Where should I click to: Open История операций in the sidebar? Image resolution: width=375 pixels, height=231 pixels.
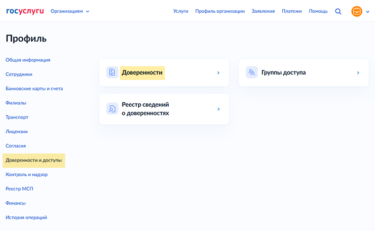tap(26, 218)
